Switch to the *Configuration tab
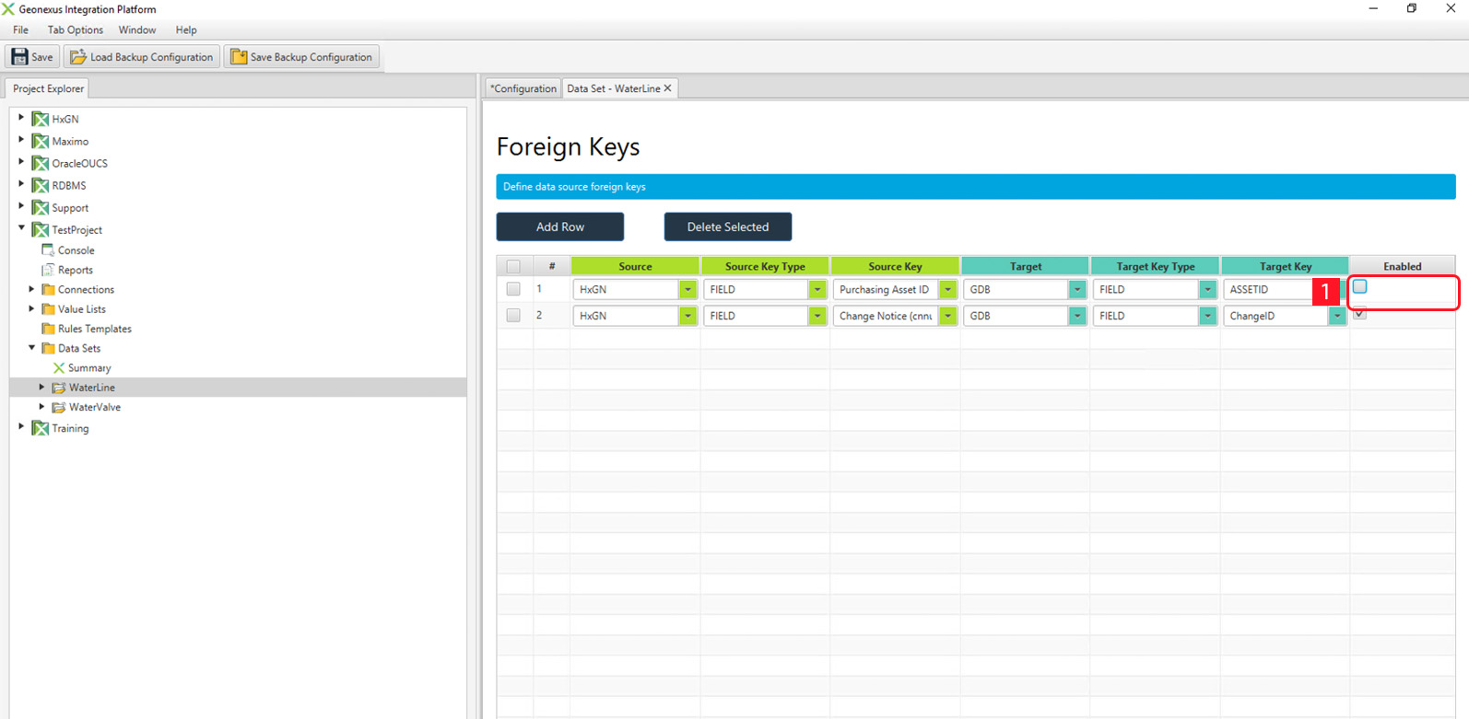This screenshot has height=719, width=1469. click(x=523, y=88)
